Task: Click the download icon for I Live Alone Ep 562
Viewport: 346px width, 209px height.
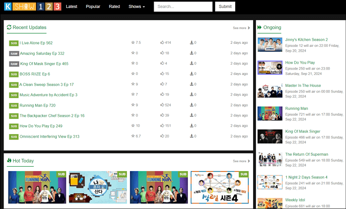Action: [x=192, y=42]
